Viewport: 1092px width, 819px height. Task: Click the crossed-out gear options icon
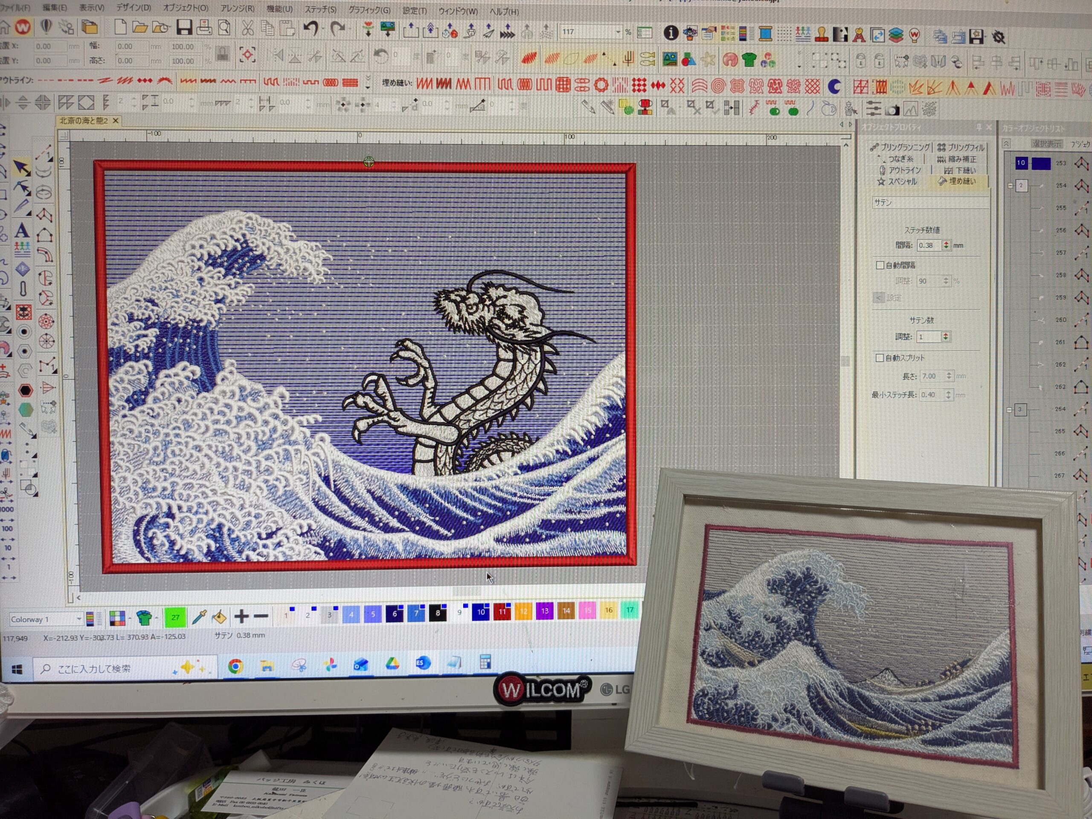pyautogui.click(x=999, y=38)
